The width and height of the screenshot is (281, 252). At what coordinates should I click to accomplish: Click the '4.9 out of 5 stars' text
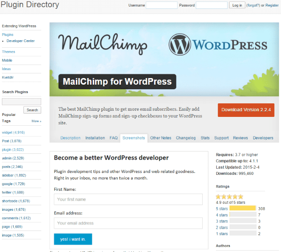(230, 202)
